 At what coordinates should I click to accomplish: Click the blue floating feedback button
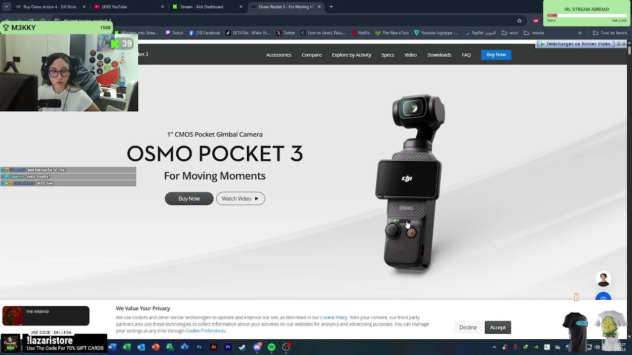pyautogui.click(x=603, y=297)
